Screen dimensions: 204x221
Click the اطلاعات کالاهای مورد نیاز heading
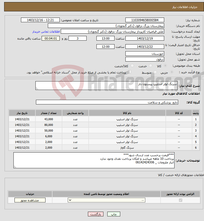point(181,94)
